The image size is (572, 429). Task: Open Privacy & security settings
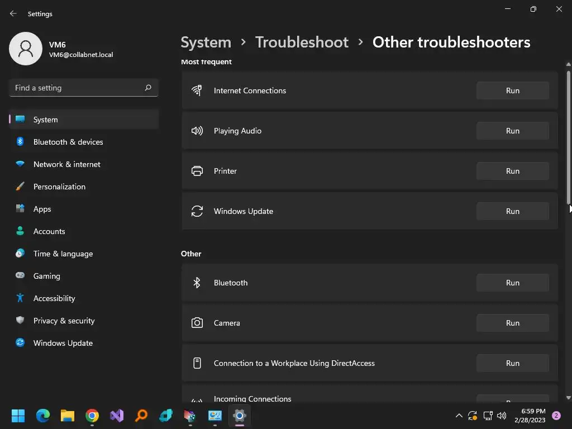coord(84,321)
